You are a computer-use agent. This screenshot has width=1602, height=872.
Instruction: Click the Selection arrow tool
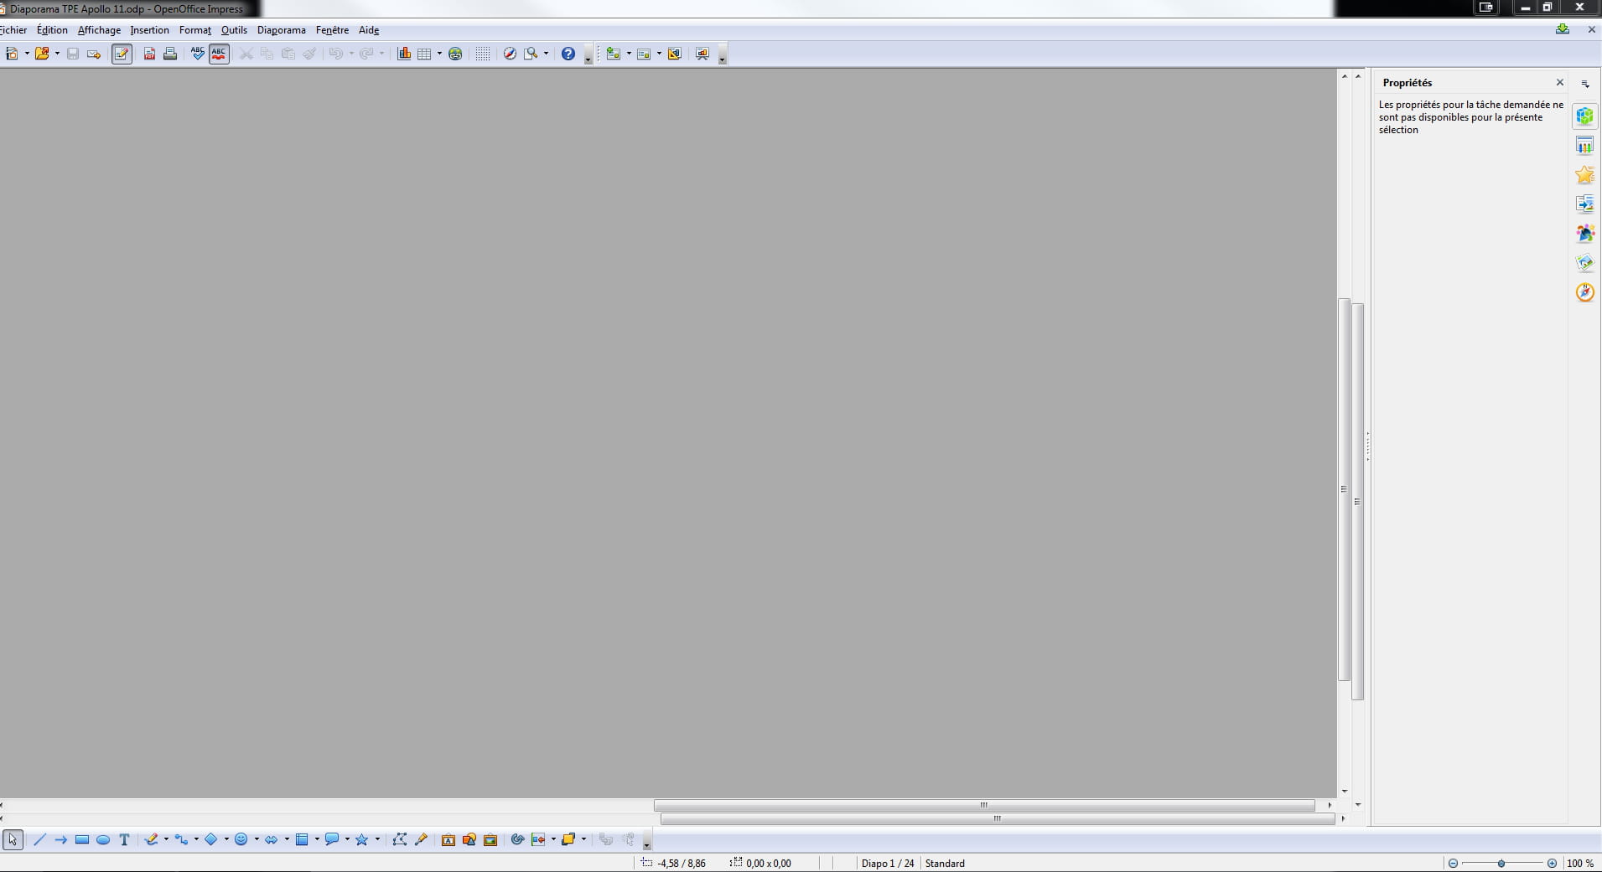click(x=13, y=839)
